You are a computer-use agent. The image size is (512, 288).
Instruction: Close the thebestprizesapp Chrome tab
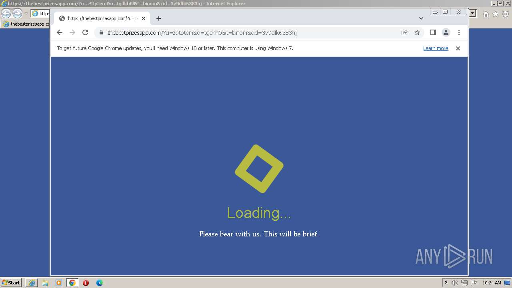[144, 18]
